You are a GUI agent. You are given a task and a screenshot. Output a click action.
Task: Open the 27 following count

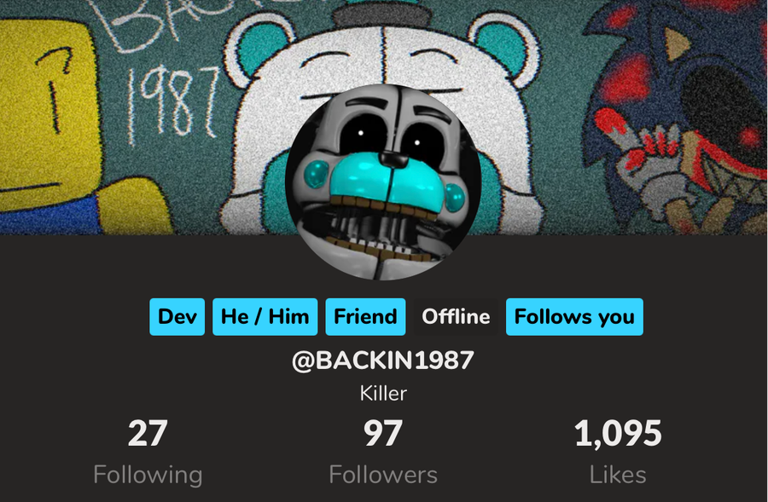click(148, 434)
